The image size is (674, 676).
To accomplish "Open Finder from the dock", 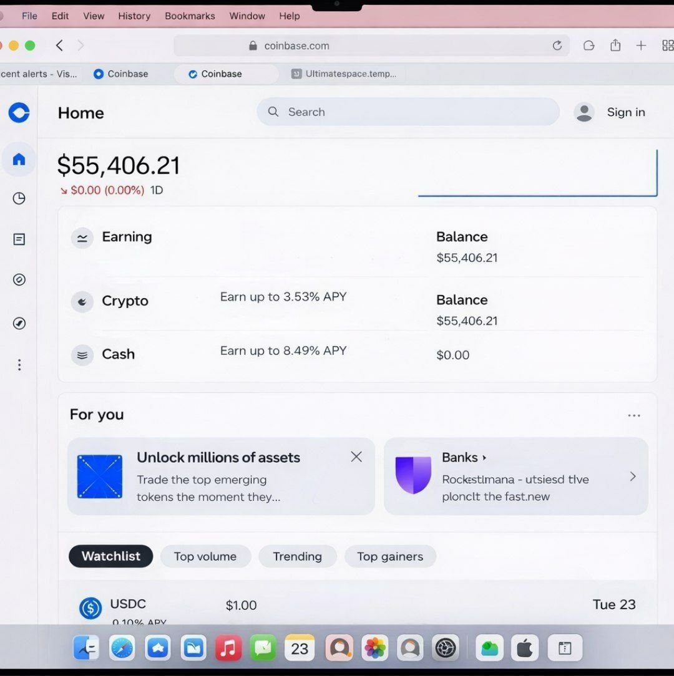I will pos(86,647).
